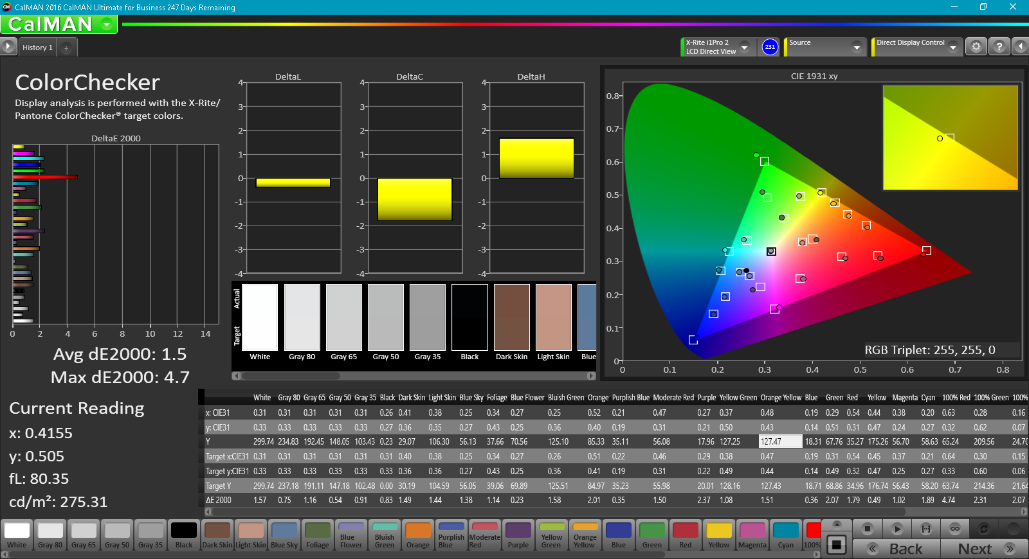Go to the Next workflow page
The height and width of the screenshot is (559, 1029).
(984, 549)
